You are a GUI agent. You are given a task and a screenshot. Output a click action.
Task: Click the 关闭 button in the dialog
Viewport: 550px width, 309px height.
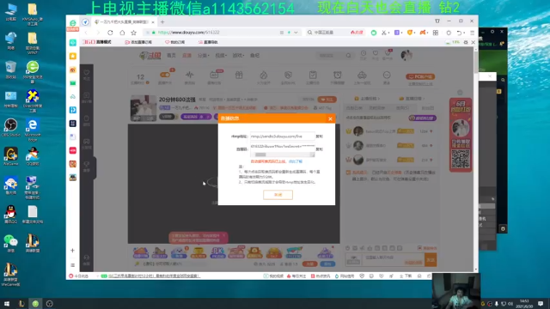point(278,195)
